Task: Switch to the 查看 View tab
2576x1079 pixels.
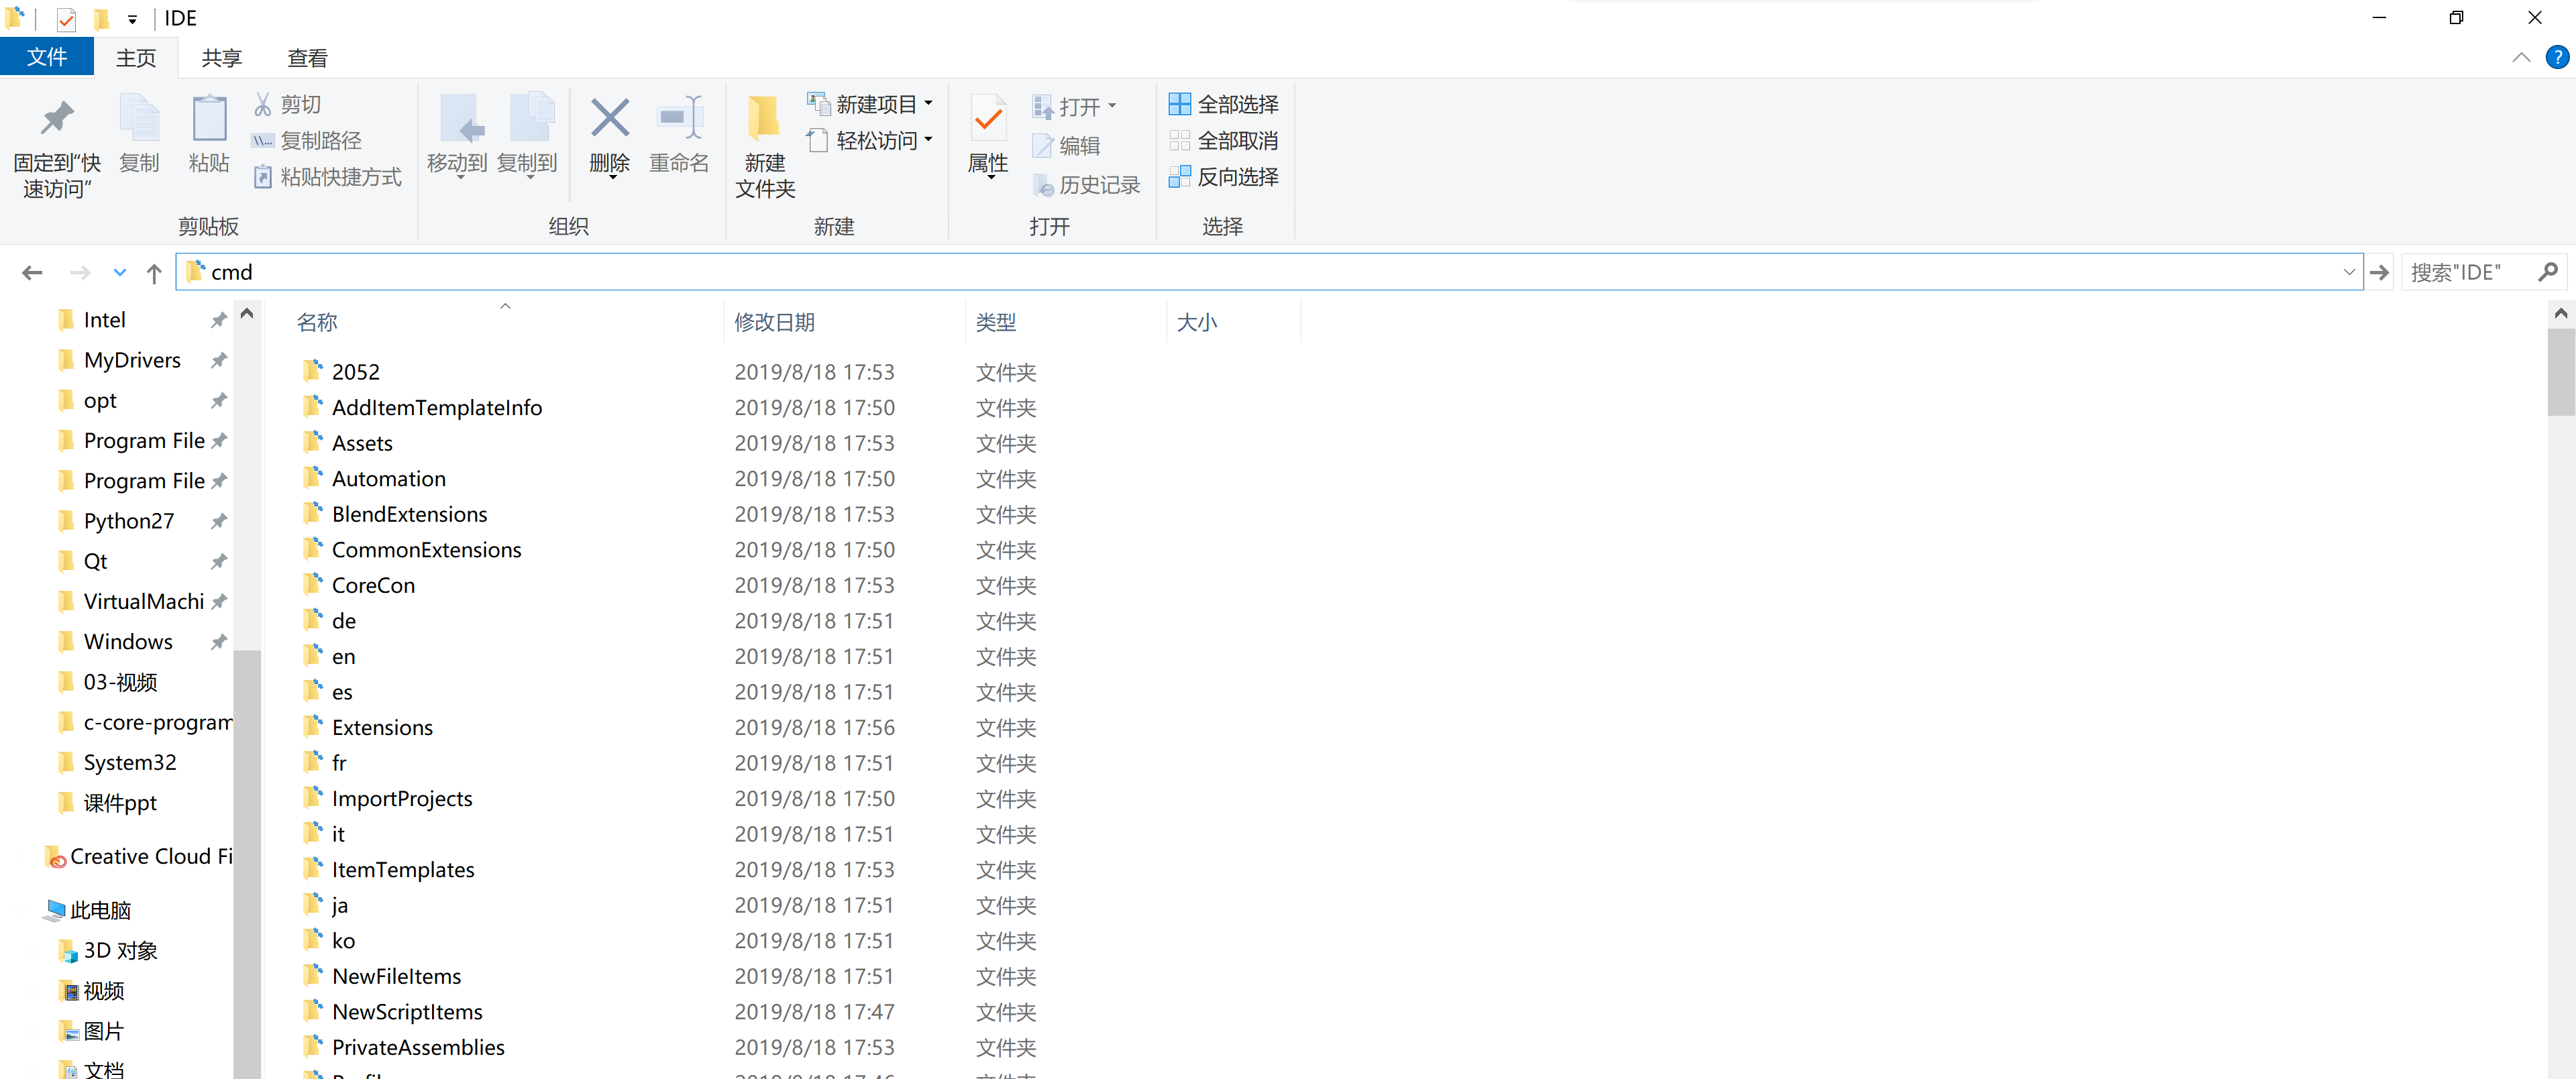Action: pyautogui.click(x=307, y=58)
